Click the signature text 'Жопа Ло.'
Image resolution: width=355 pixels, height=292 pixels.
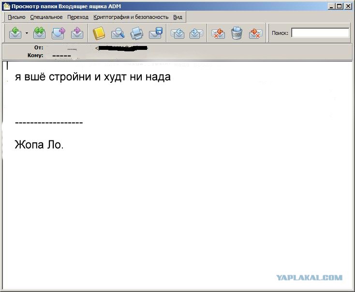pyautogui.click(x=39, y=144)
